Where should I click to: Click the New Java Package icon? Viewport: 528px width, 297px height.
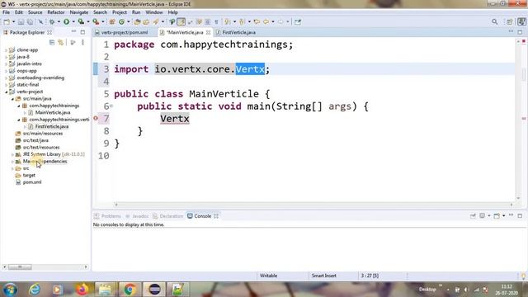pyautogui.click(x=112, y=22)
